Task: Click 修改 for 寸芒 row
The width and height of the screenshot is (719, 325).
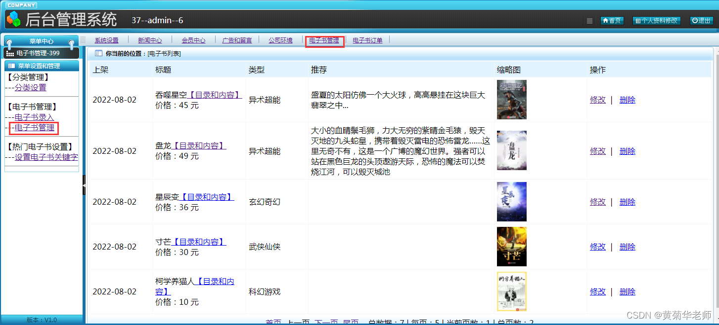Action: coord(598,247)
